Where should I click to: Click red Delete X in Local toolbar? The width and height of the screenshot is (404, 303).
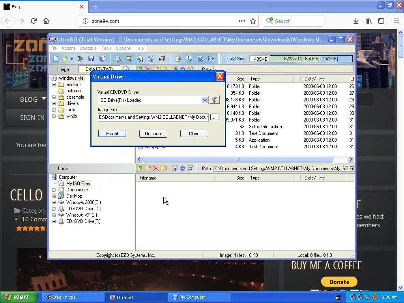coord(155,168)
